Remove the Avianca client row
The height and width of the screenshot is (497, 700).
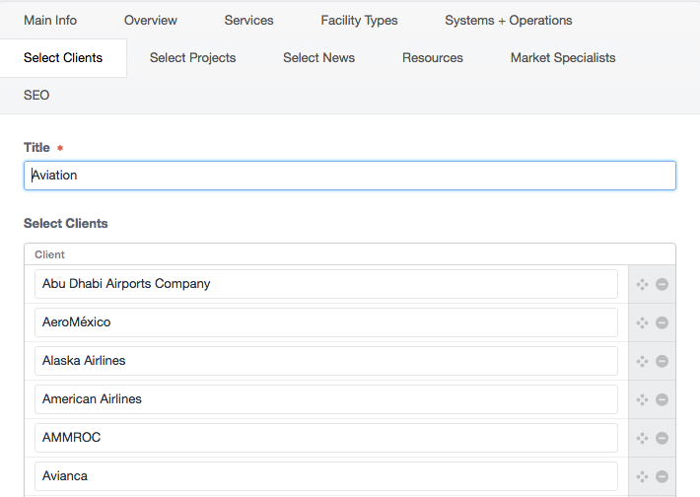point(663,476)
